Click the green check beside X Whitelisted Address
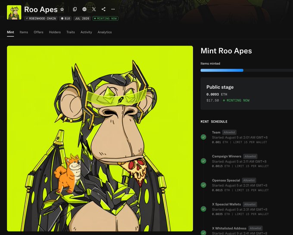The height and width of the screenshot is (235, 293). (203, 233)
